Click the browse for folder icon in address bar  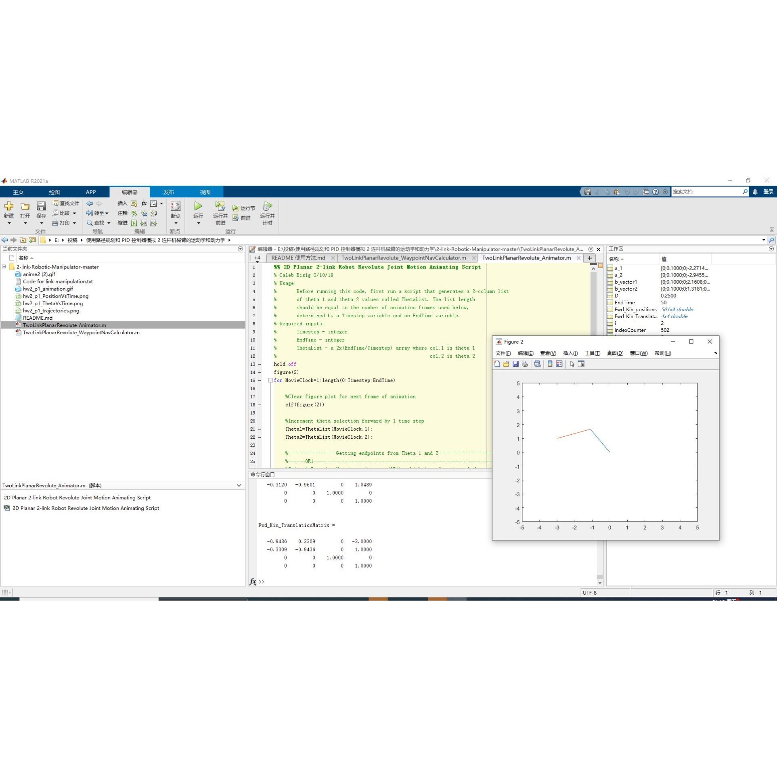click(x=32, y=240)
